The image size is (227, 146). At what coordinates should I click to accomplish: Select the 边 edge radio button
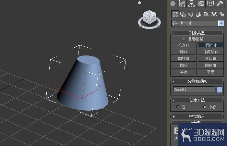tap(178, 107)
